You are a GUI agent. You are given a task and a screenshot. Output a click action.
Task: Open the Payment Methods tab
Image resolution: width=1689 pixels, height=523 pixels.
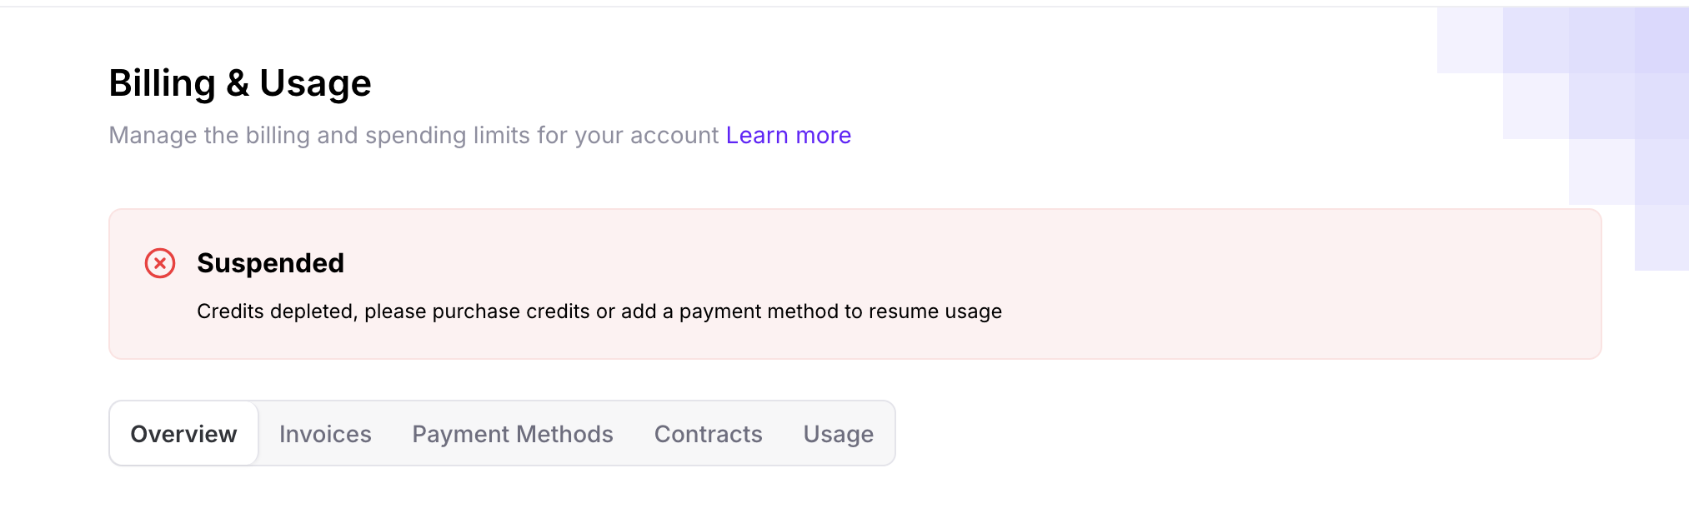512,434
